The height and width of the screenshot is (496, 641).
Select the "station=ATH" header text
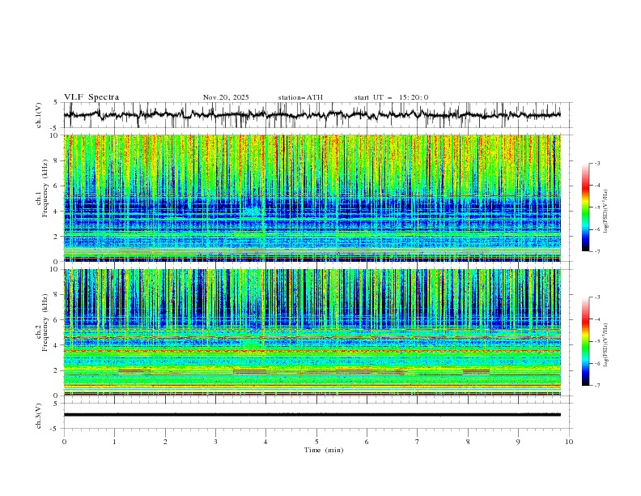point(300,97)
